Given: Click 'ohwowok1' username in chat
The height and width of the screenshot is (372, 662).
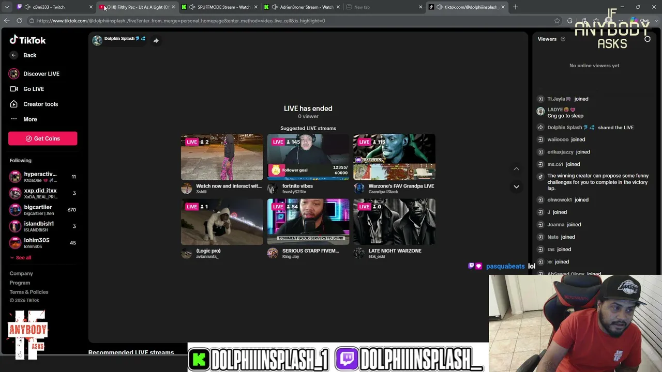Looking at the screenshot, I should [x=560, y=200].
